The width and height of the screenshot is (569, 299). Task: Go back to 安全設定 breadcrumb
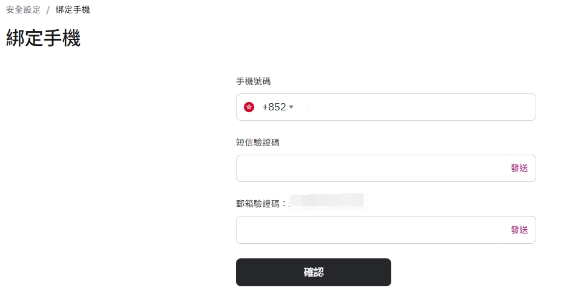tap(23, 10)
